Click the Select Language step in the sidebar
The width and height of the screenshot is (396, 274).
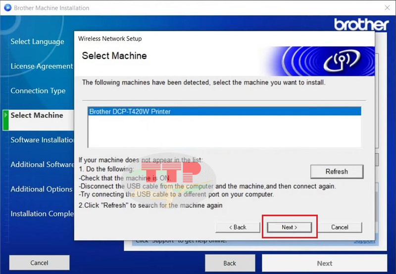click(x=38, y=42)
